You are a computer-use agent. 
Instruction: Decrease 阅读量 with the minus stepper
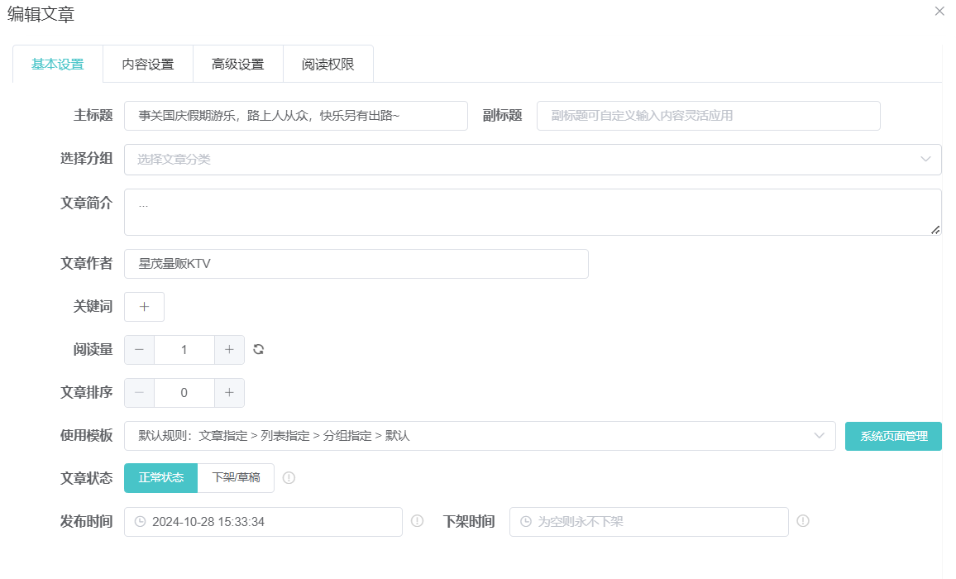(x=139, y=350)
